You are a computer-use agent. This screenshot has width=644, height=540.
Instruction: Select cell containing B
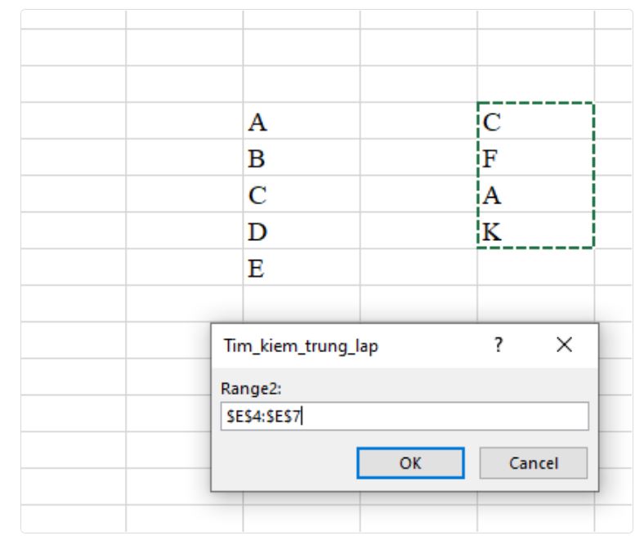click(x=301, y=158)
